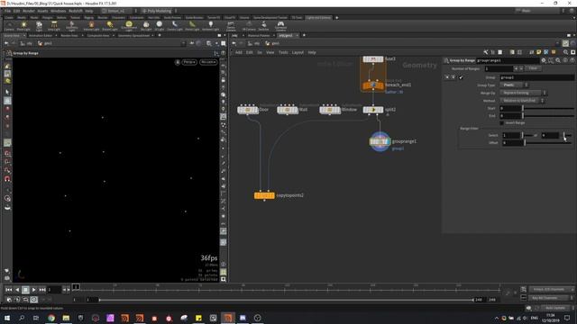Add an Environment Light from shelf
Screen dimensions: 577x324
[129, 26]
